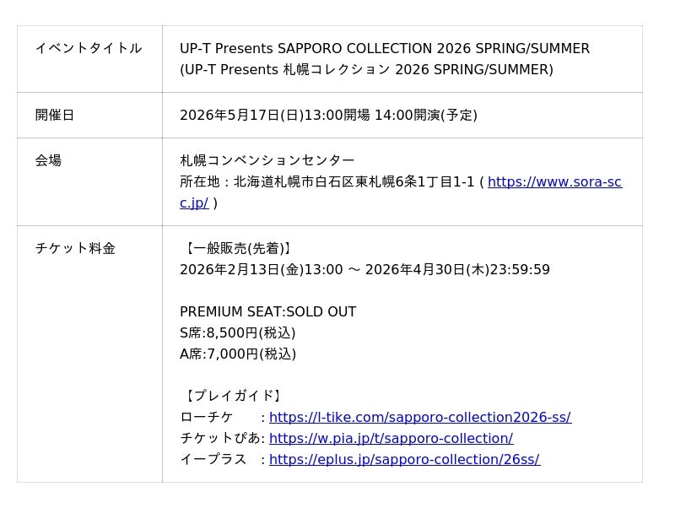This screenshot has width=675, height=508.
Task: Click the 開催日 row label
Action: 55,115
